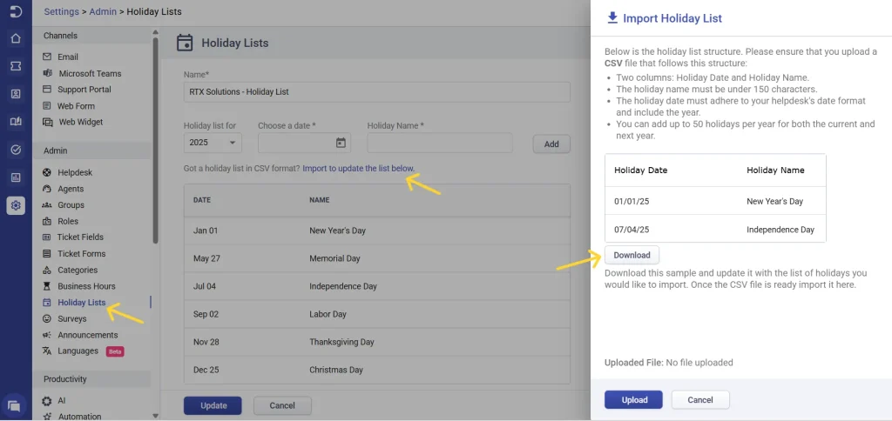The image size is (892, 421).
Task: Cancel the Import Holiday List panel
Action: pyautogui.click(x=699, y=400)
